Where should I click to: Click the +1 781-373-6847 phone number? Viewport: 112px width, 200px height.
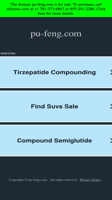point(49,9)
